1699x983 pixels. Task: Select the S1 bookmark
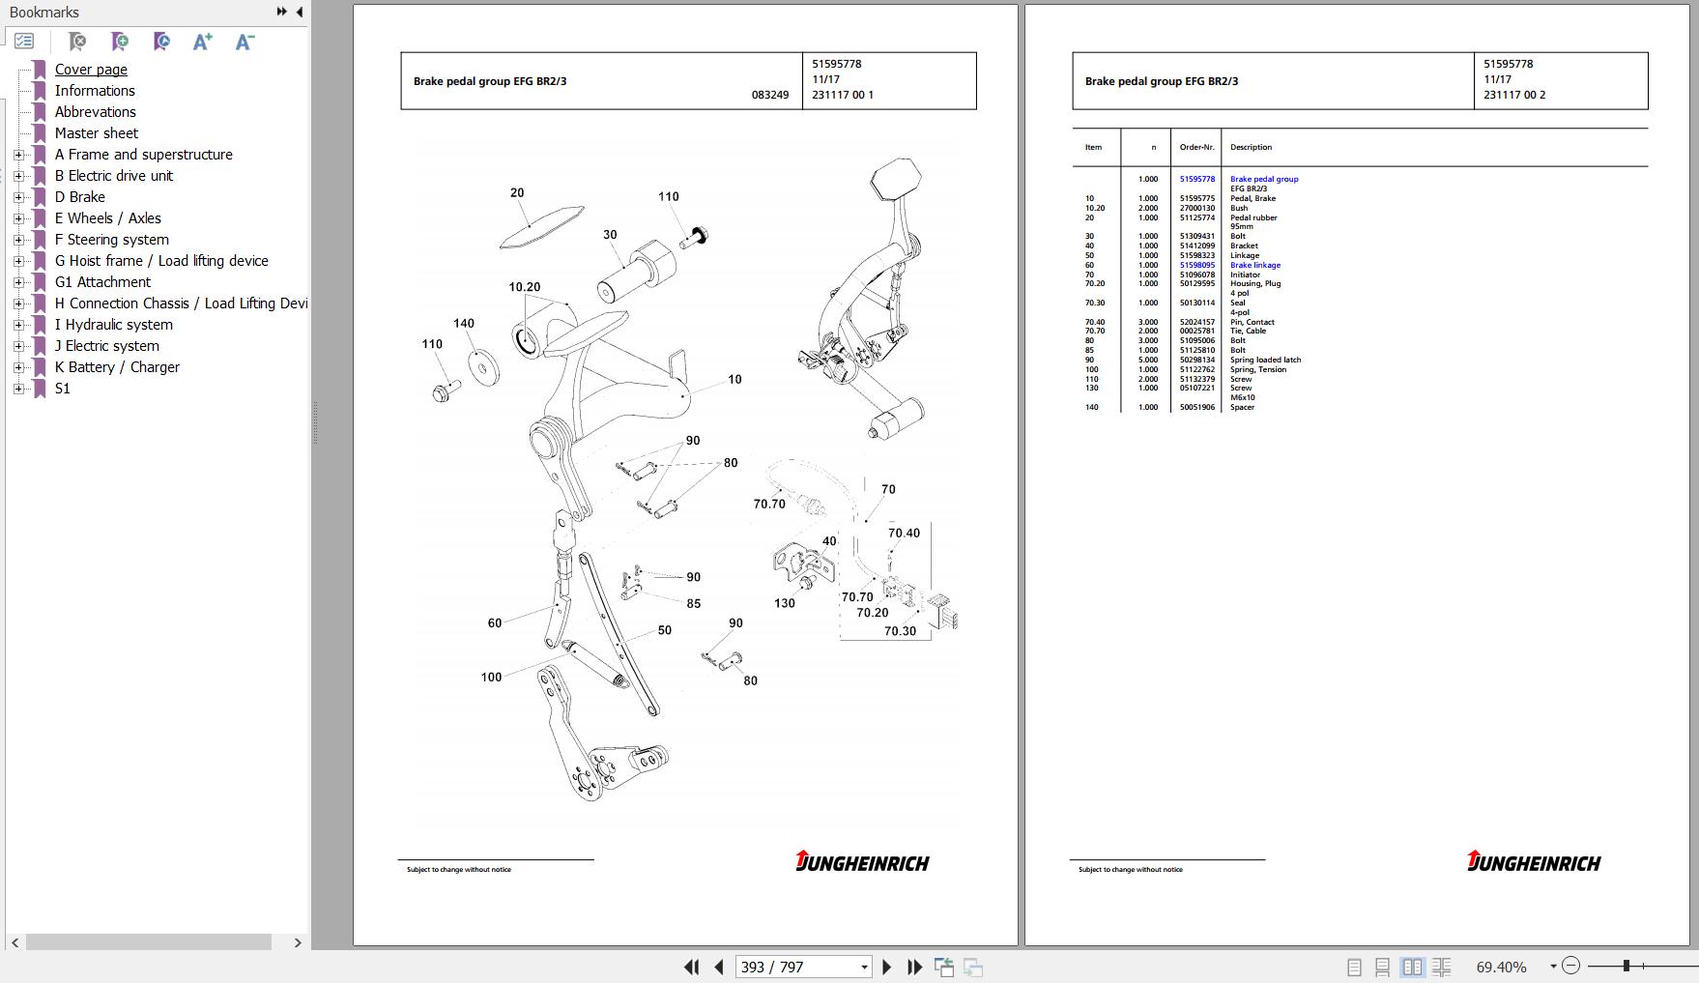[x=62, y=389]
